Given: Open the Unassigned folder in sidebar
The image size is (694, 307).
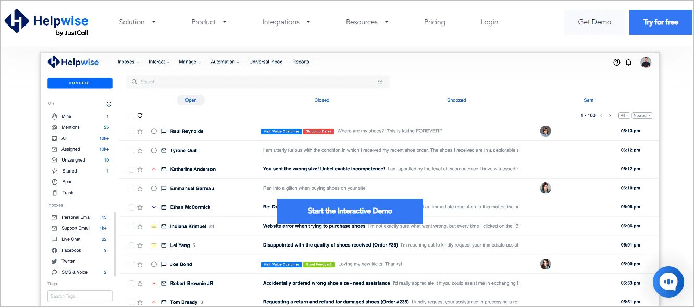Looking at the screenshot, I should click(x=73, y=160).
